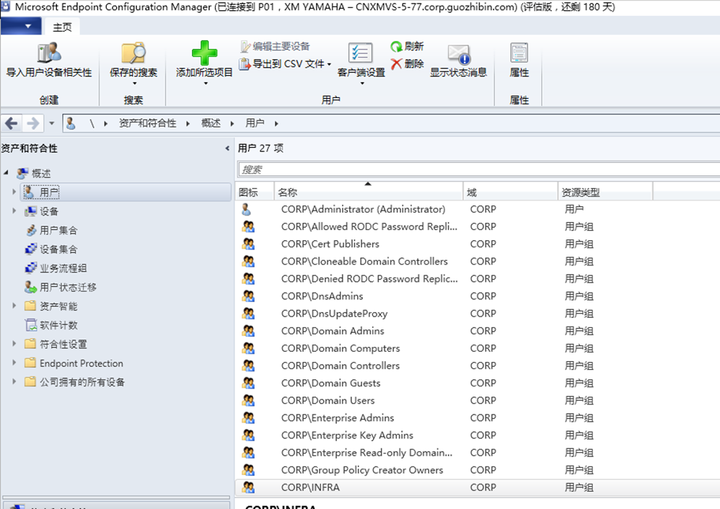Click breadcrumb 概述
Image resolution: width=720 pixels, height=509 pixels.
(211, 123)
